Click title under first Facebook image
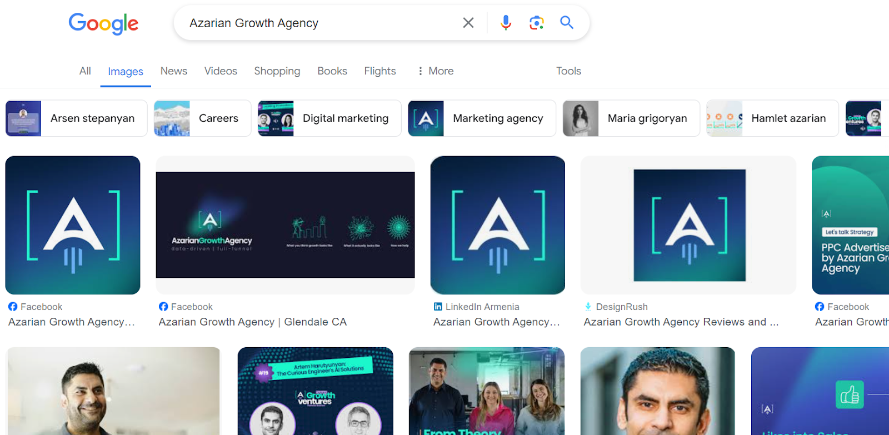889x435 pixels. pyautogui.click(x=72, y=322)
